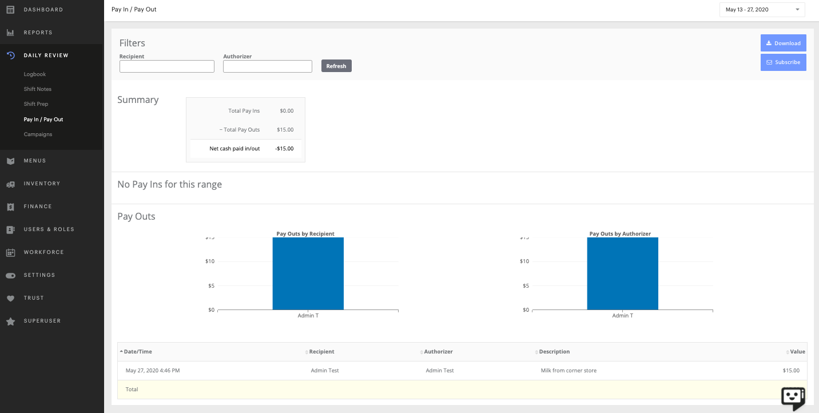Image resolution: width=819 pixels, height=413 pixels.
Task: Click the Trust heart icon
Action: coord(10,298)
